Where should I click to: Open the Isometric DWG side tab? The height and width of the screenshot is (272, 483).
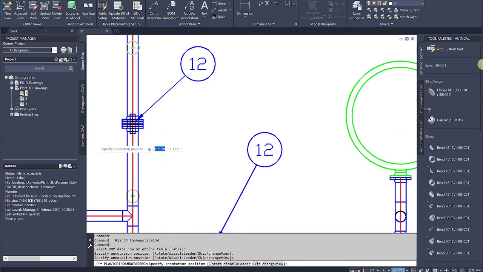[83, 136]
